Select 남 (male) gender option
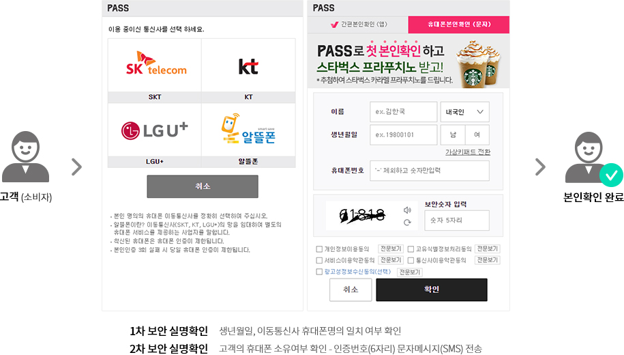This screenshot has height=355, width=624. 453,134
